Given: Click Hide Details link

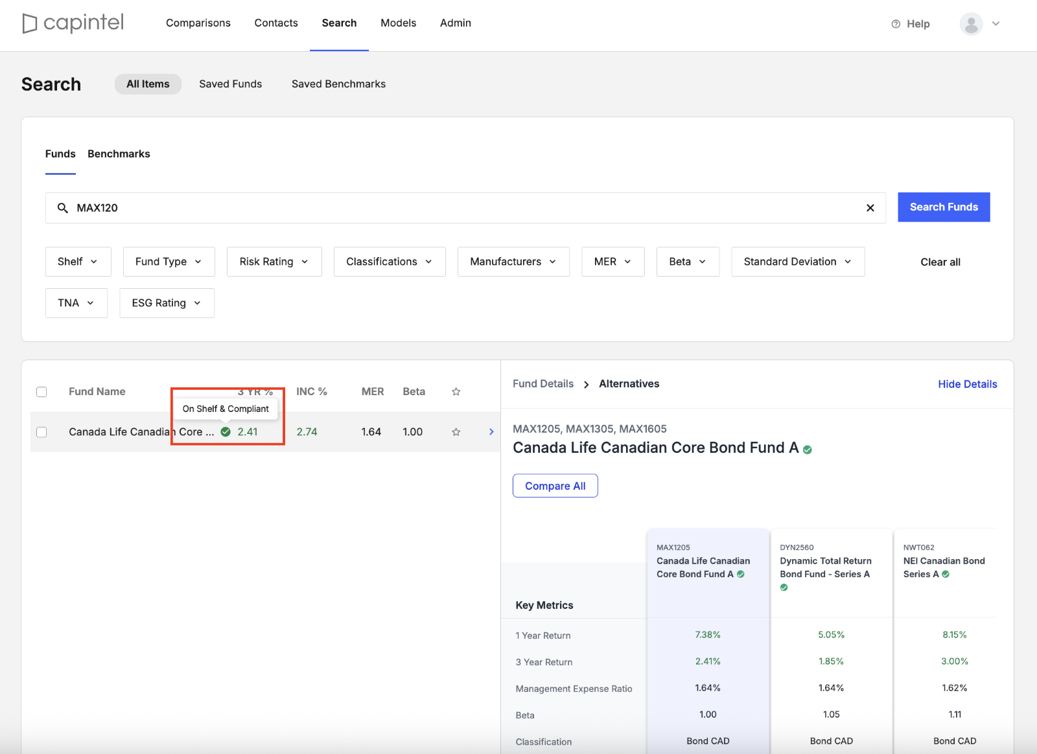Looking at the screenshot, I should coord(968,384).
